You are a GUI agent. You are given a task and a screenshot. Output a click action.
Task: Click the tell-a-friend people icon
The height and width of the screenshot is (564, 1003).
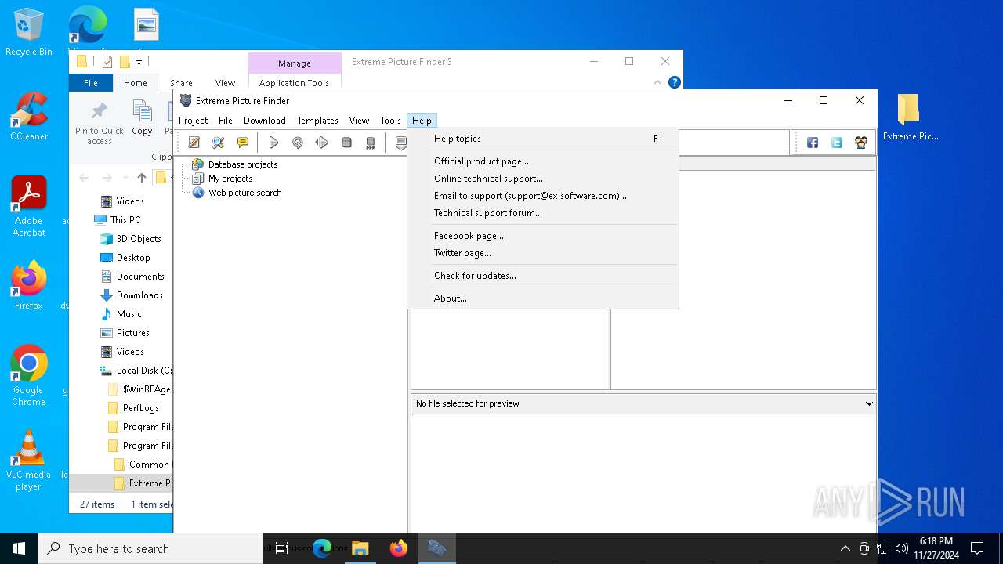click(x=861, y=143)
